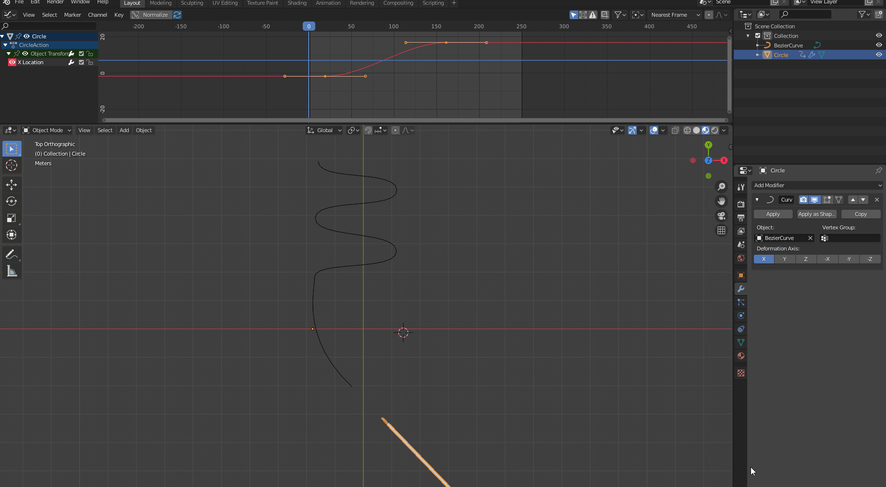Hide the BezierCurve object in the Outliner
Viewport: 886px width, 487px height.
click(879, 45)
